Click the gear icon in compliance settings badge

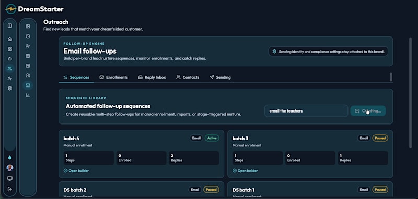click(274, 52)
